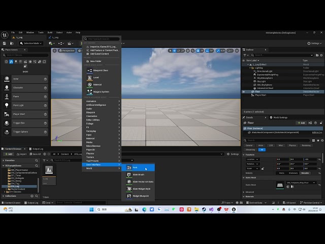Image resolution: width=325 pixels, height=244 pixels.
Task: Create a new folder icon in Outliner
Action: [317, 55]
